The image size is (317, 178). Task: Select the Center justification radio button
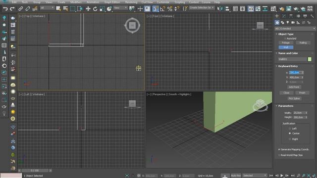tap(290, 133)
